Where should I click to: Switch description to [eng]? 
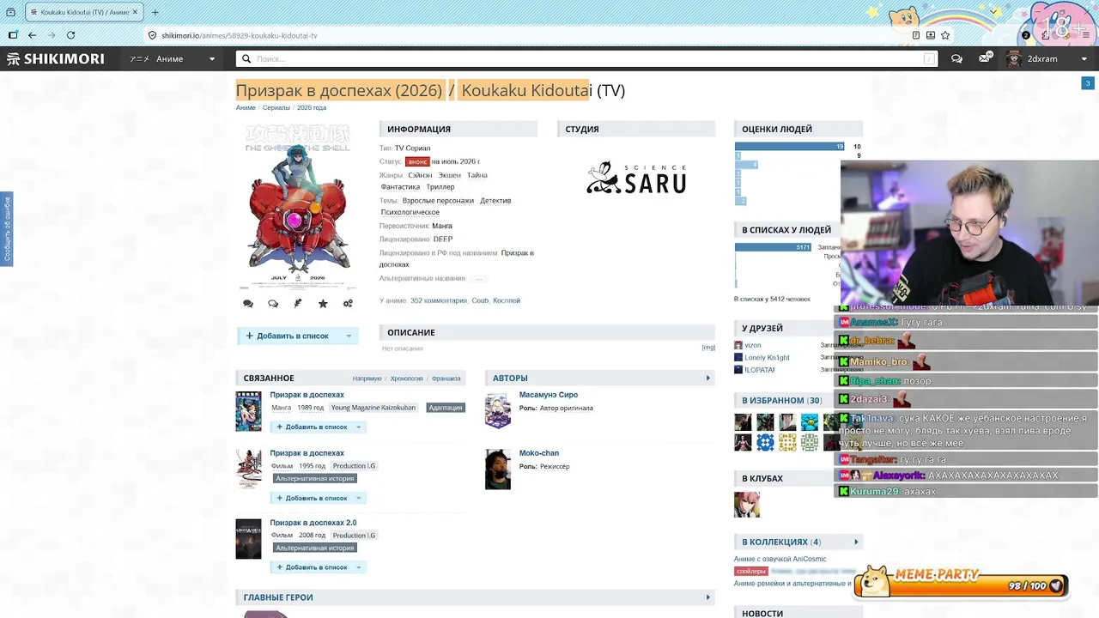(x=708, y=348)
